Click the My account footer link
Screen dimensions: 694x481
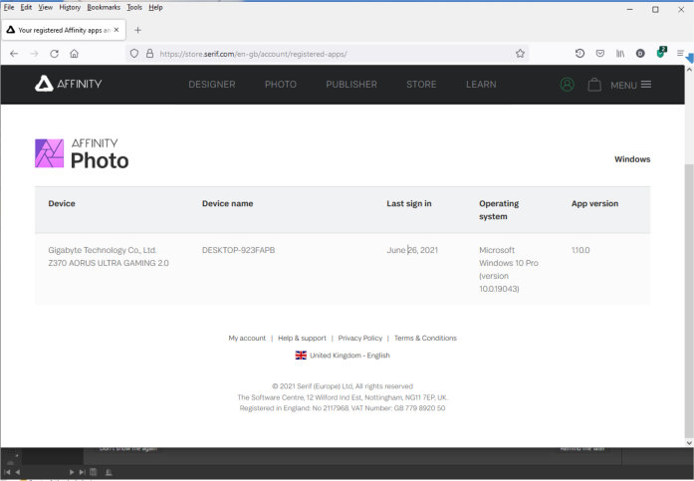pos(247,339)
